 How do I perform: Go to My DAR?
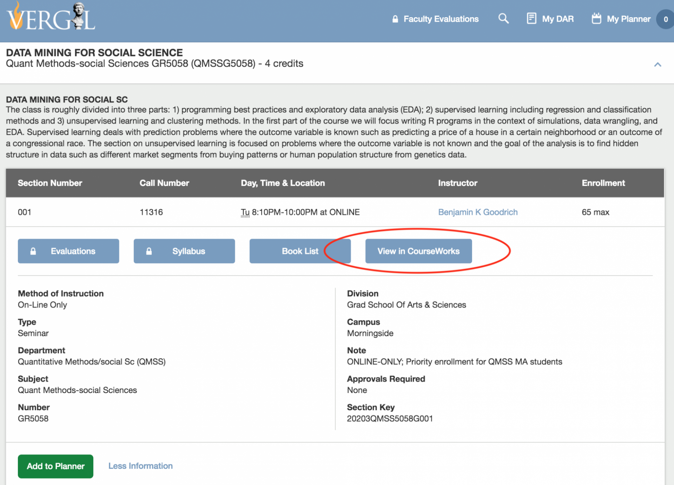[x=558, y=19]
